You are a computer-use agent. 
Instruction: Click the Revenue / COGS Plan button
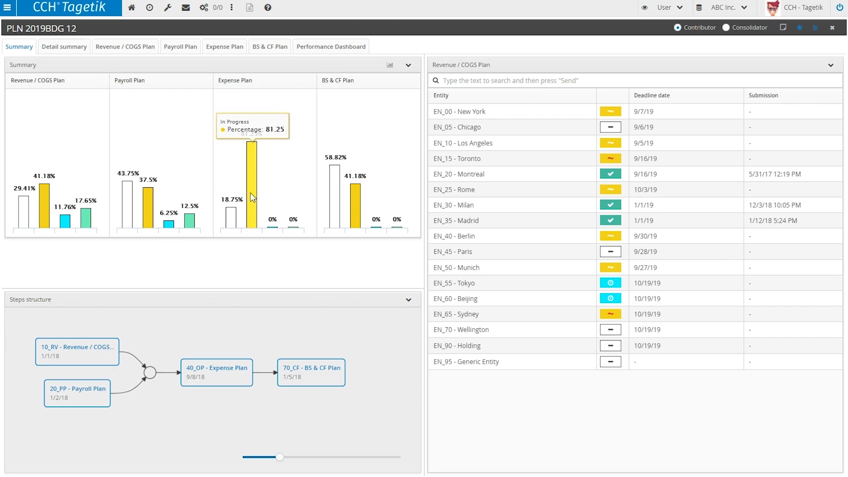coord(125,46)
